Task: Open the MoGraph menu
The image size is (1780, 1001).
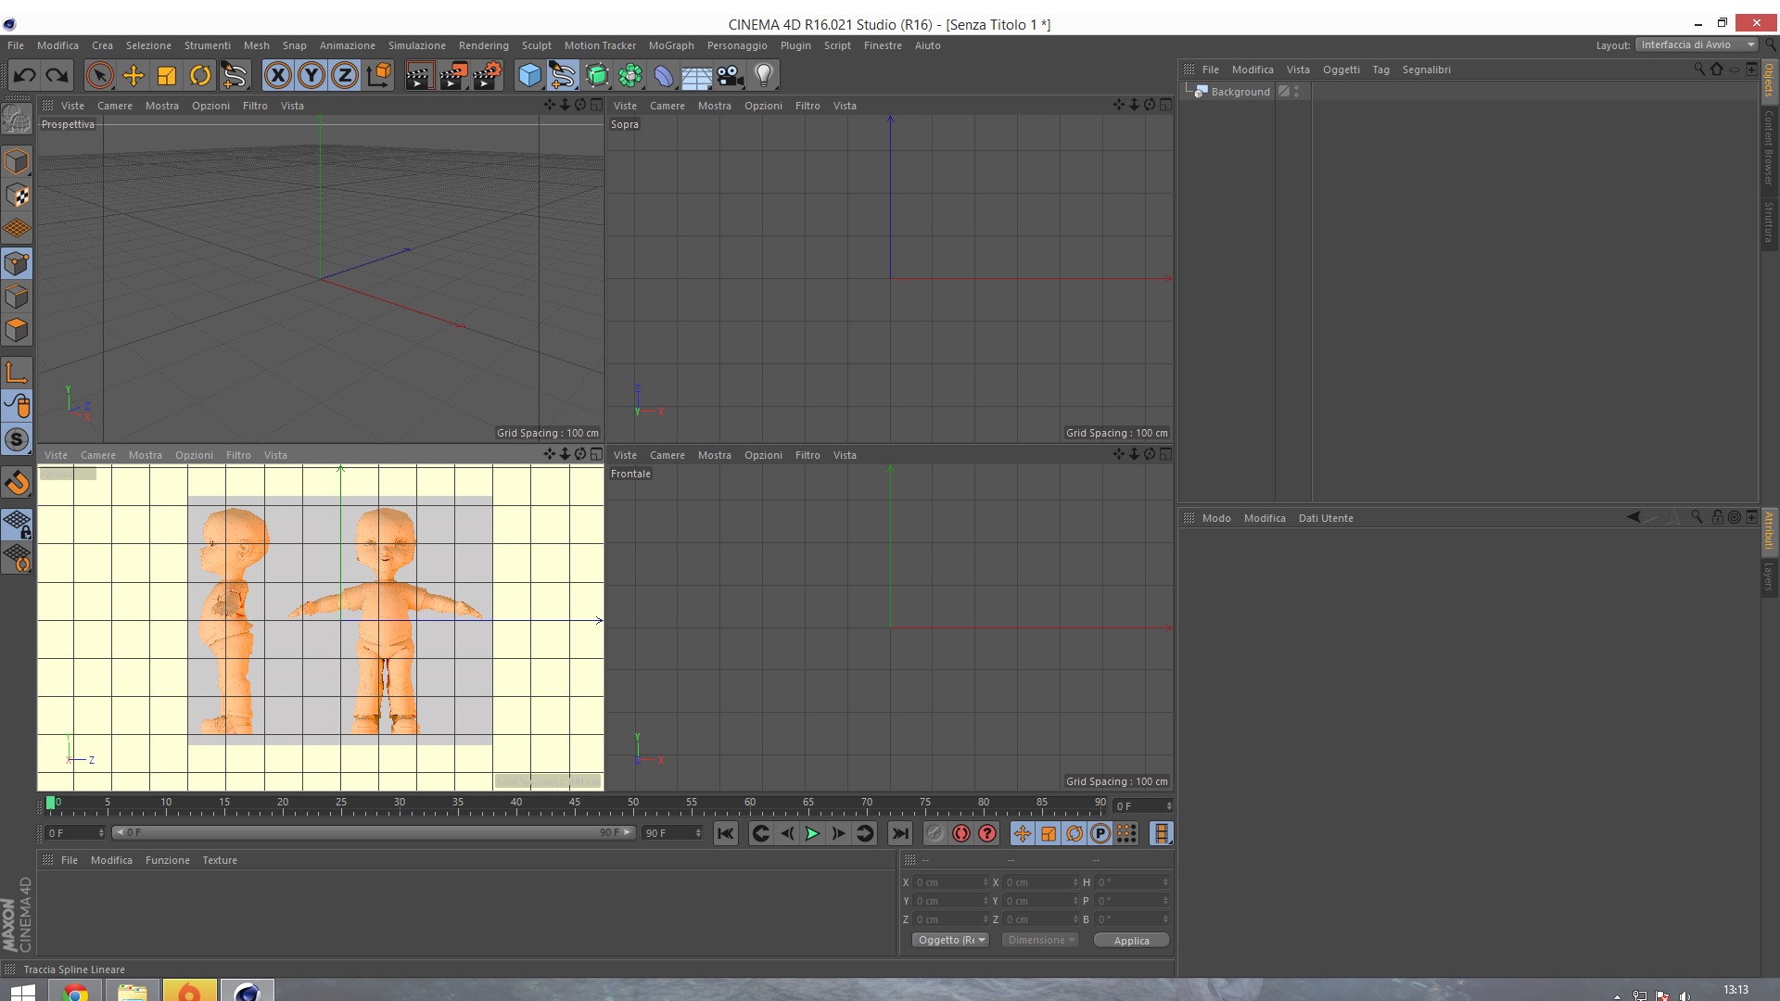Action: coord(670,45)
